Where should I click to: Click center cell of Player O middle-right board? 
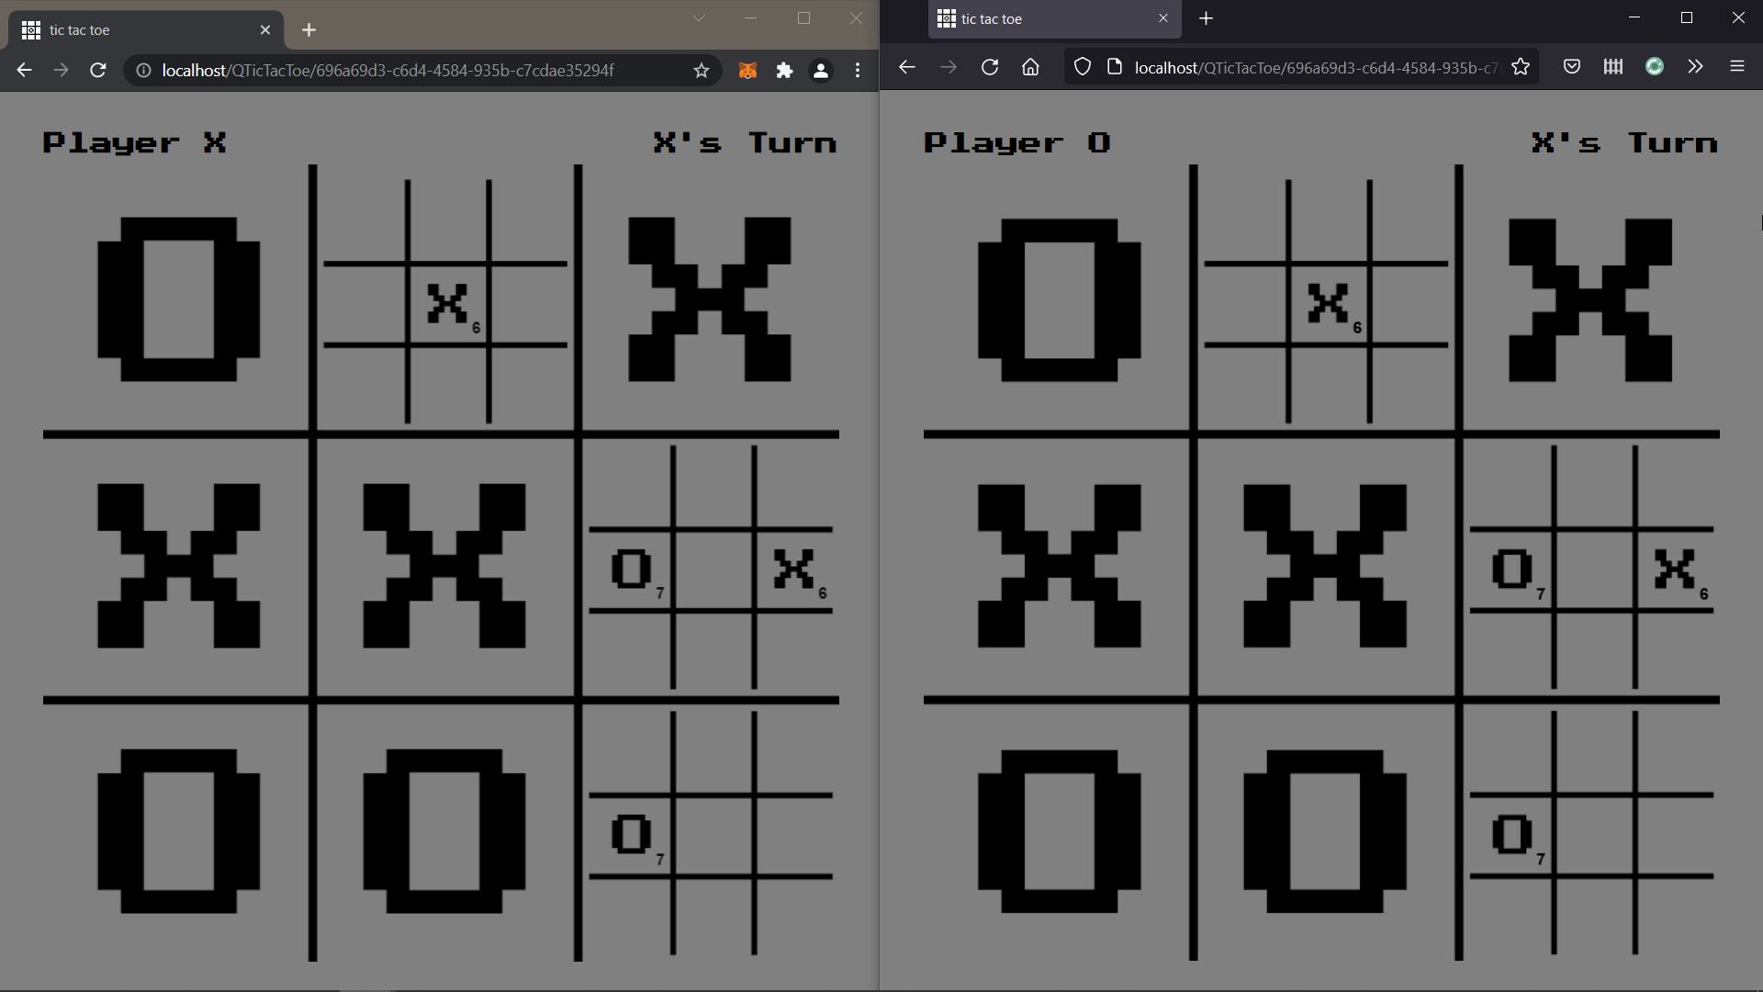click(x=1594, y=569)
